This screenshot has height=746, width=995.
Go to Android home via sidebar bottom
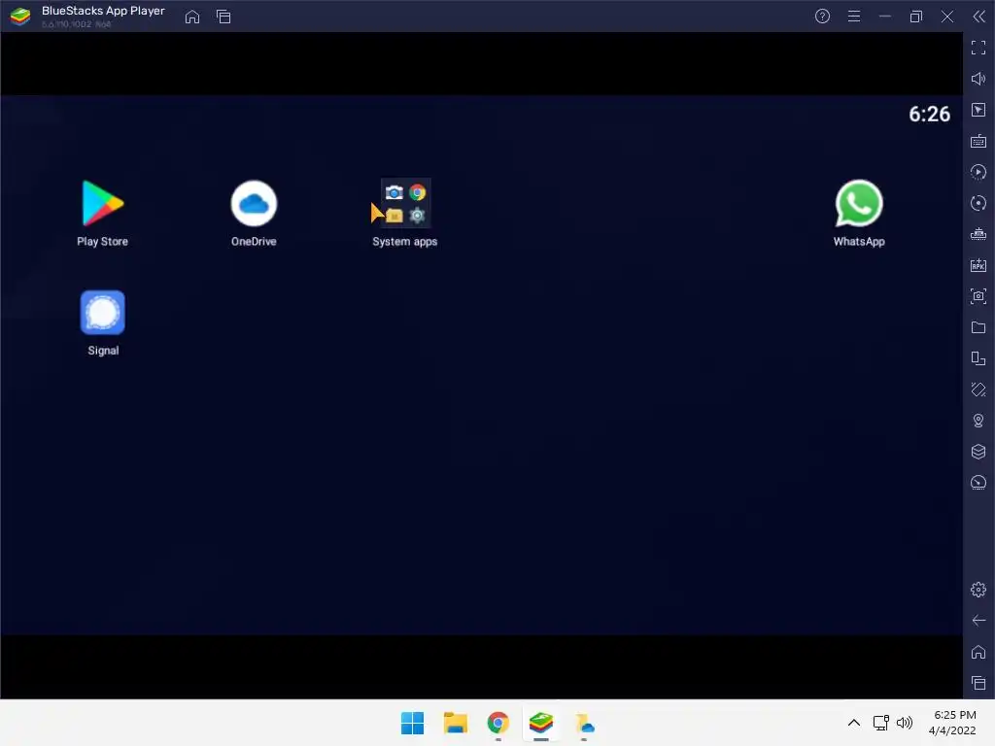(x=978, y=652)
